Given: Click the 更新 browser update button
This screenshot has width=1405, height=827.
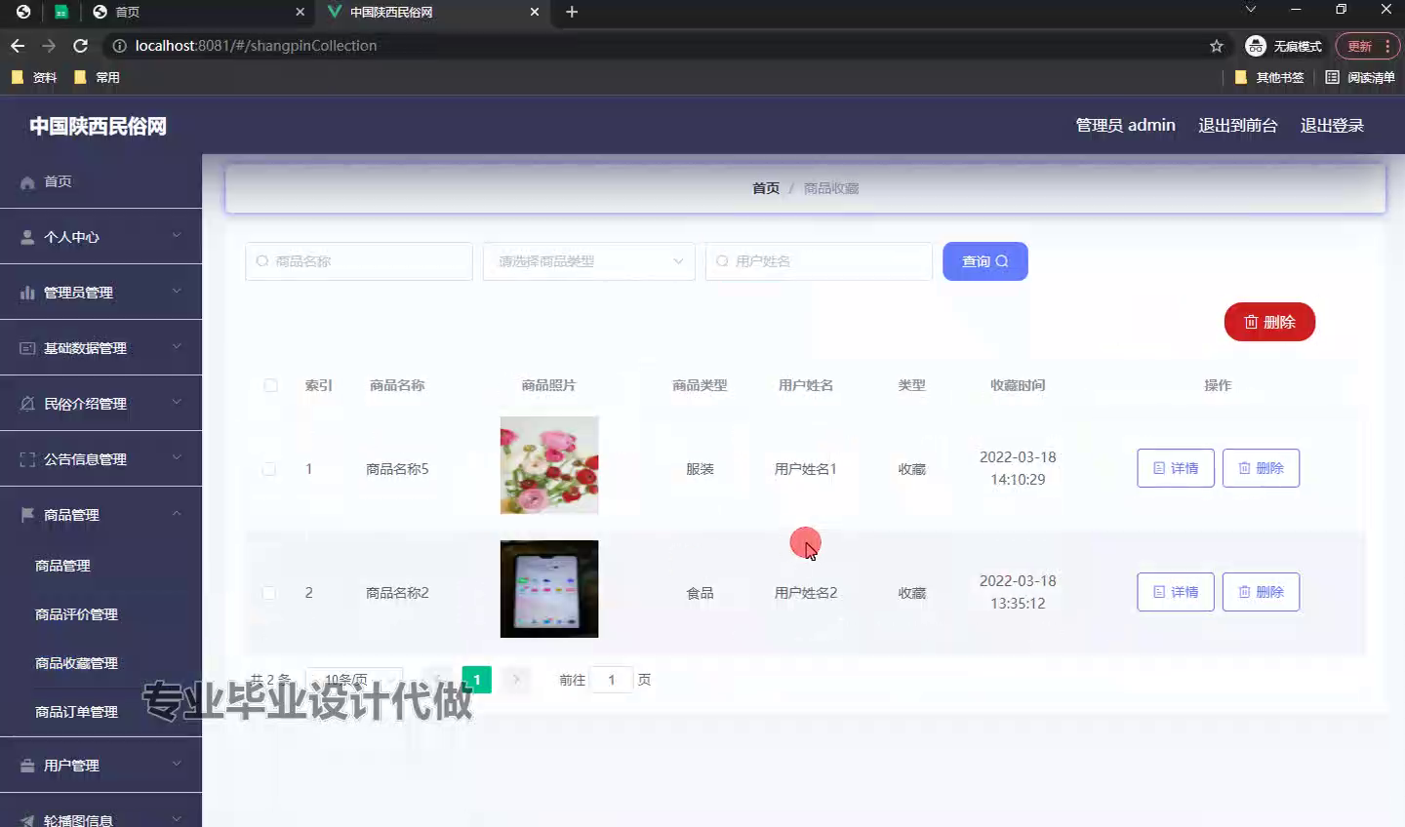Looking at the screenshot, I should 1368,46.
